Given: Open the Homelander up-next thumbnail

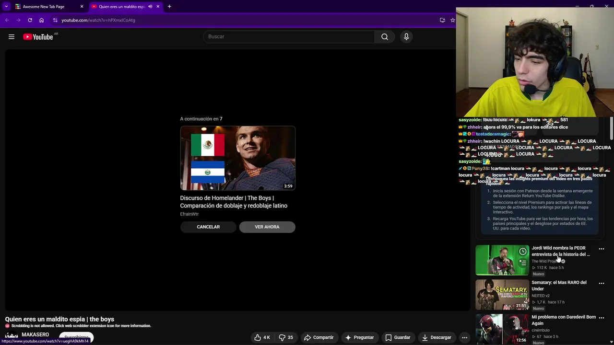Looking at the screenshot, I should click(238, 158).
